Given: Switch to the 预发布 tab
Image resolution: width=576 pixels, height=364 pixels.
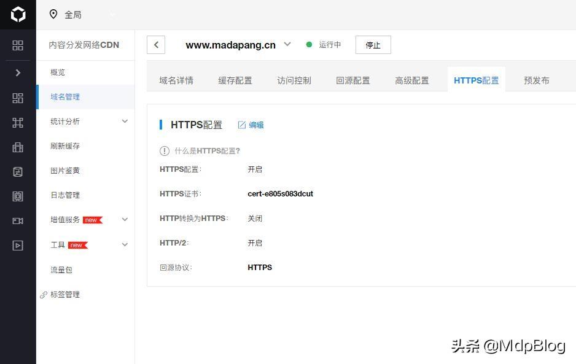Looking at the screenshot, I should click(537, 80).
